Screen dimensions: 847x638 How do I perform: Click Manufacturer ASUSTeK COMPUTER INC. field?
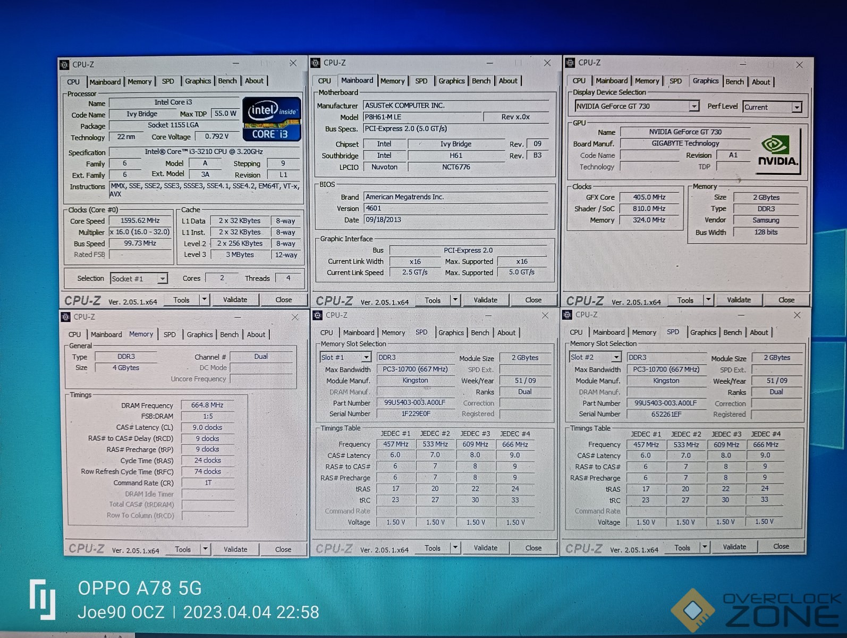point(456,106)
